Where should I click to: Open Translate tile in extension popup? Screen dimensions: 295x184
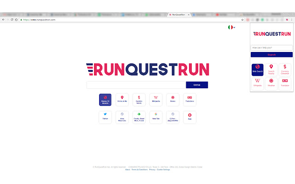(x=285, y=84)
